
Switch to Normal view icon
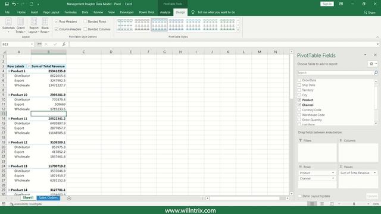[x=312, y=204]
